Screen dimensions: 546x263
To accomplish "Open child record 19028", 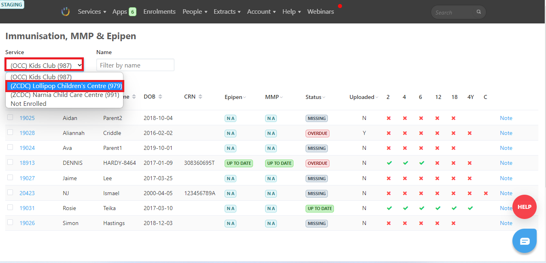I will pos(27,133).
